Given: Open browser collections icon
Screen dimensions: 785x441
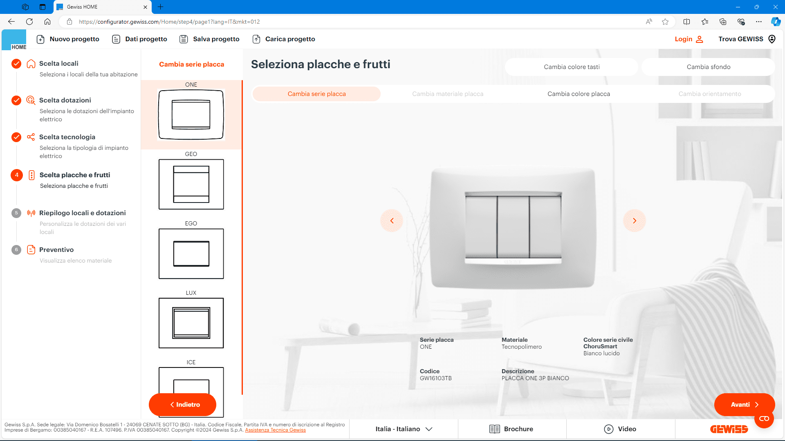Looking at the screenshot, I should click(x=723, y=22).
